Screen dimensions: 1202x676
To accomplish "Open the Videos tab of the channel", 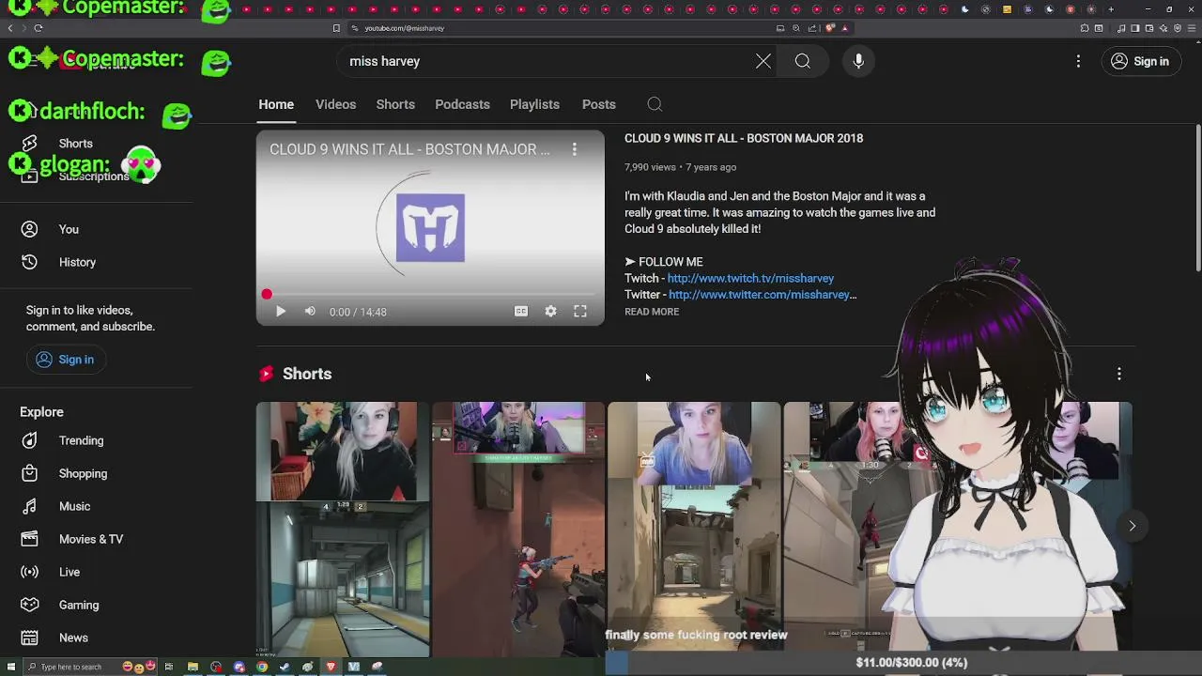I will tap(335, 104).
